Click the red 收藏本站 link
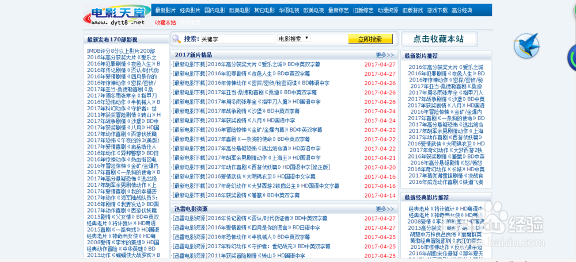Image resolution: width=576 pixels, height=262 pixels. click(165, 23)
